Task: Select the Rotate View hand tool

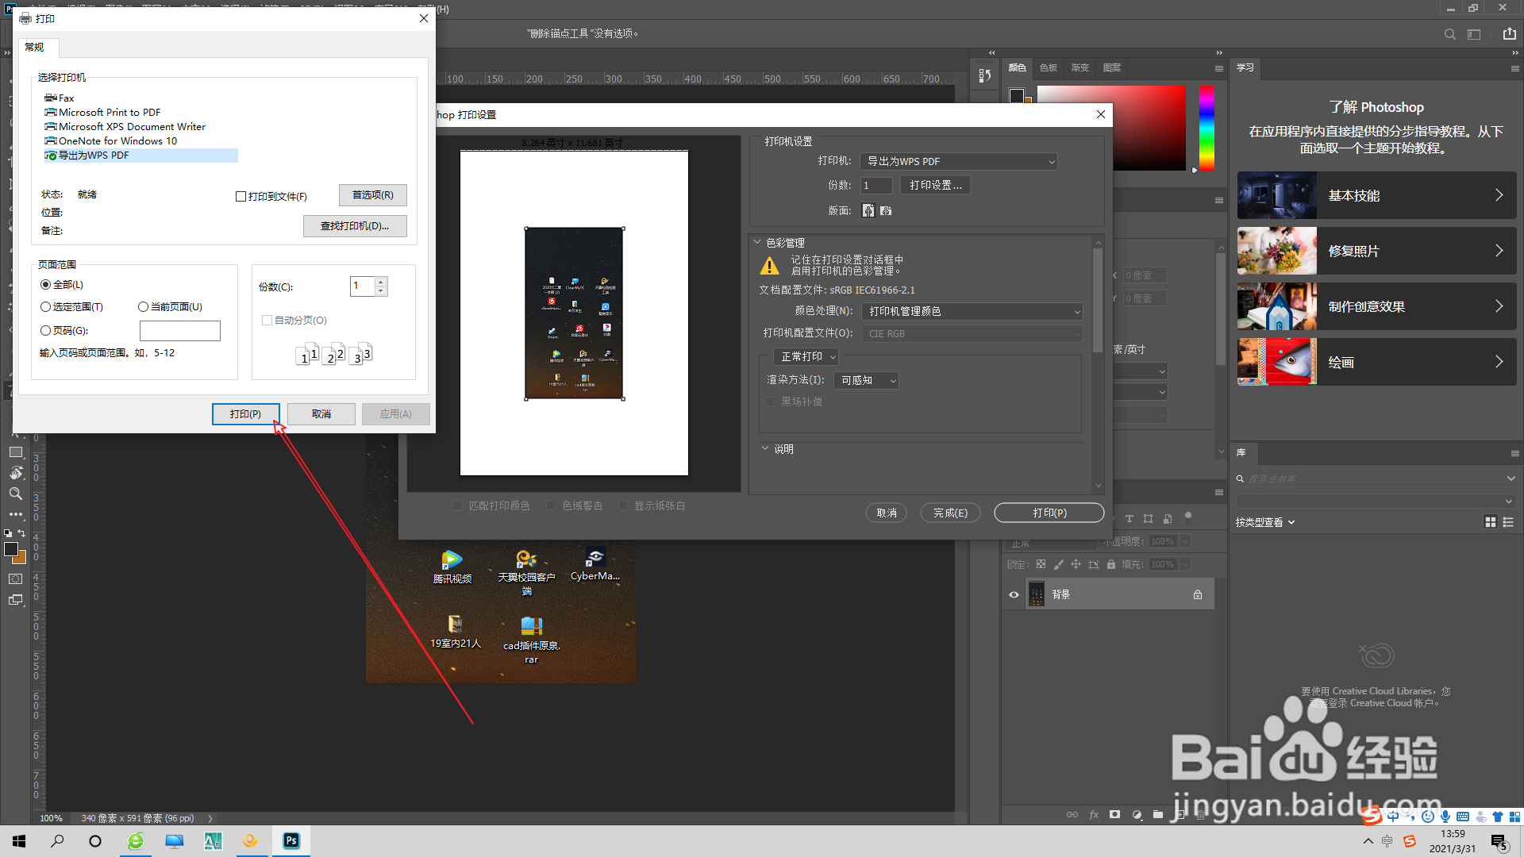Action: [x=16, y=473]
